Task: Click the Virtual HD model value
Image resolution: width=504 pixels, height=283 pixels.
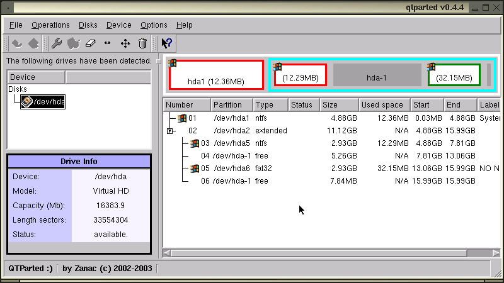Action: (x=111, y=191)
